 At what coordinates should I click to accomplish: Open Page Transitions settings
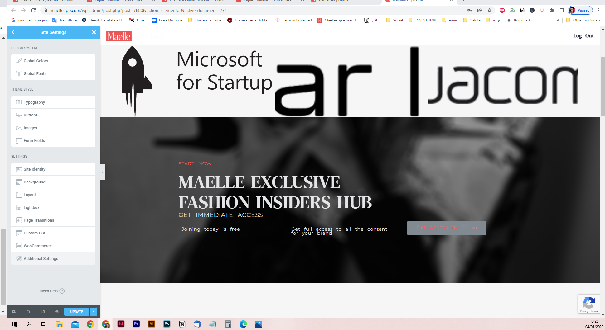53,220
